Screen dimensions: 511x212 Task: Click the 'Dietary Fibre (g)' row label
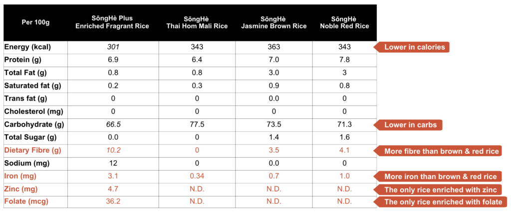[32, 150]
